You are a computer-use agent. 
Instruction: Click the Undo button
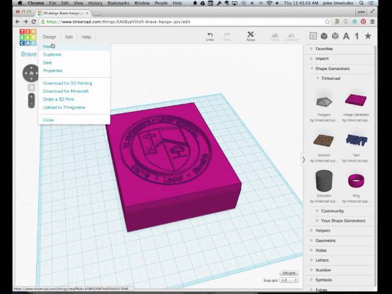click(210, 37)
